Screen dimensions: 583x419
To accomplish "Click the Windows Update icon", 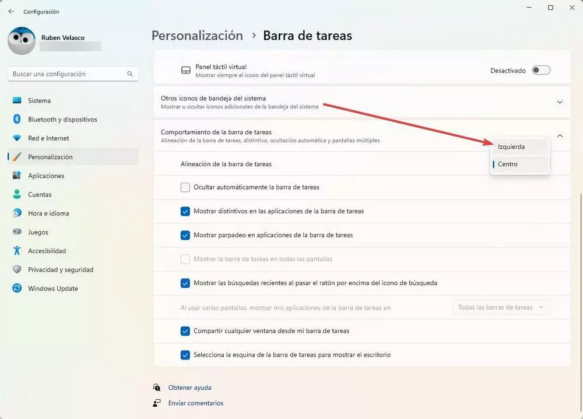I will [x=17, y=288].
